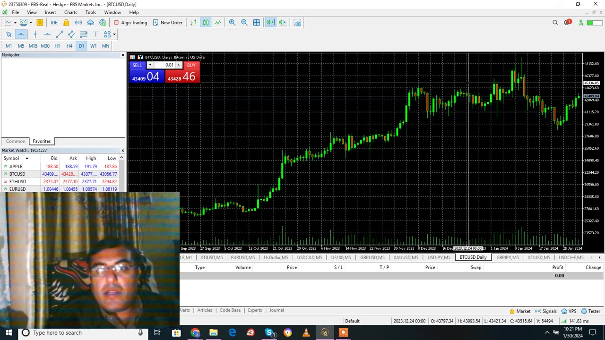Select the text label tool
This screenshot has height=340, width=605.
[95, 34]
